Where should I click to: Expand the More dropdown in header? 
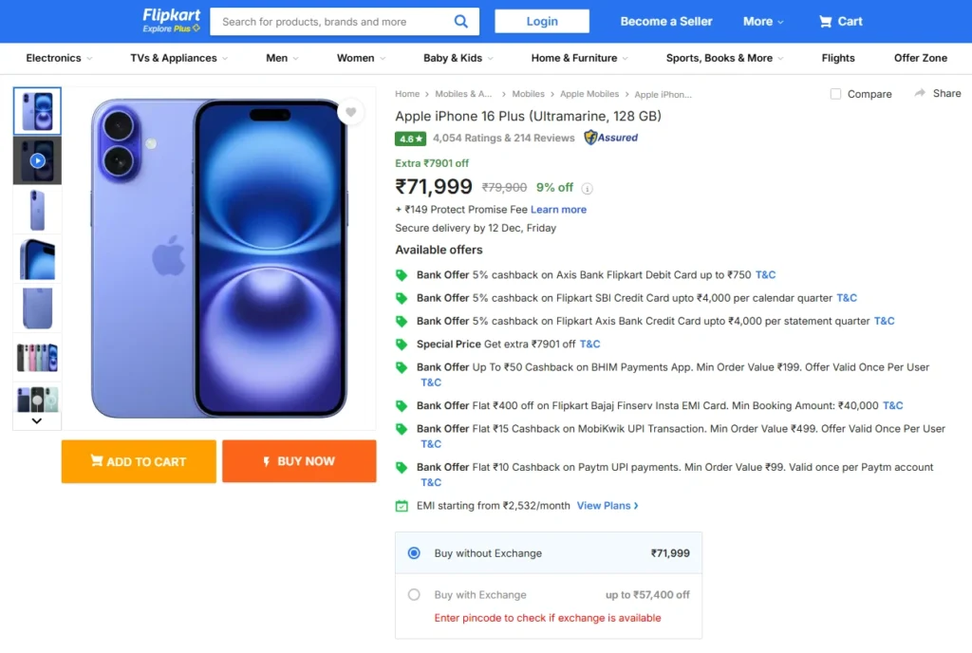[763, 21]
